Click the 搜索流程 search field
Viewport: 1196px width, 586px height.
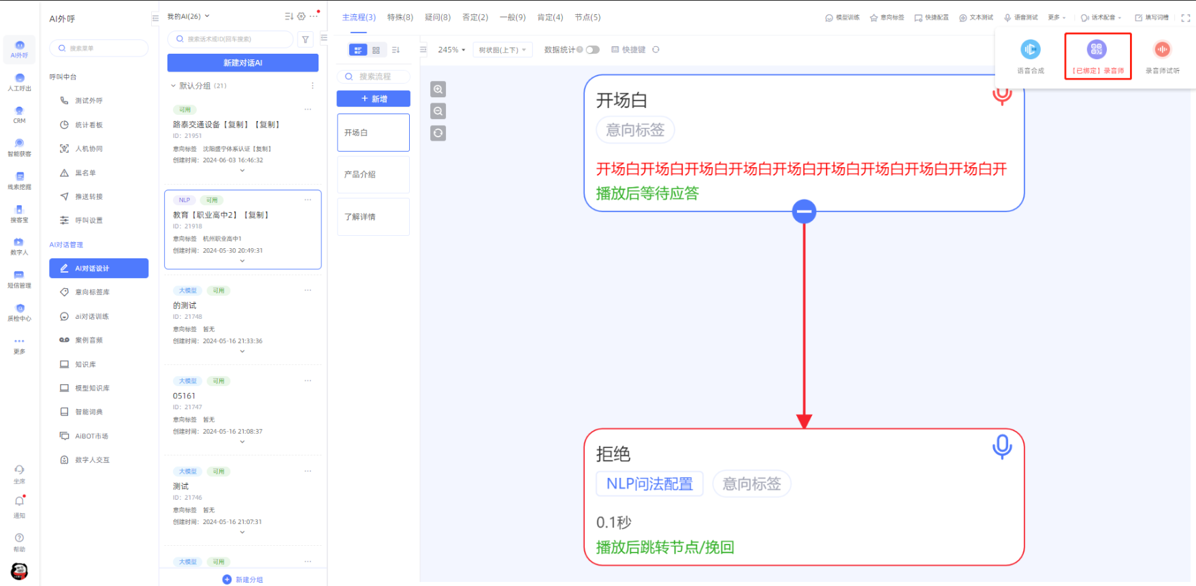(374, 77)
